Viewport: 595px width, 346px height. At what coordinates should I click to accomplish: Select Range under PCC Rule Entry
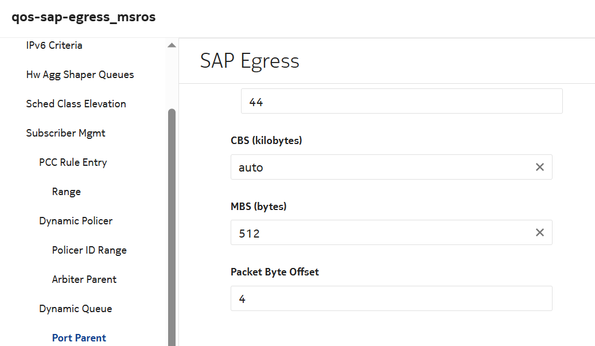pos(66,192)
